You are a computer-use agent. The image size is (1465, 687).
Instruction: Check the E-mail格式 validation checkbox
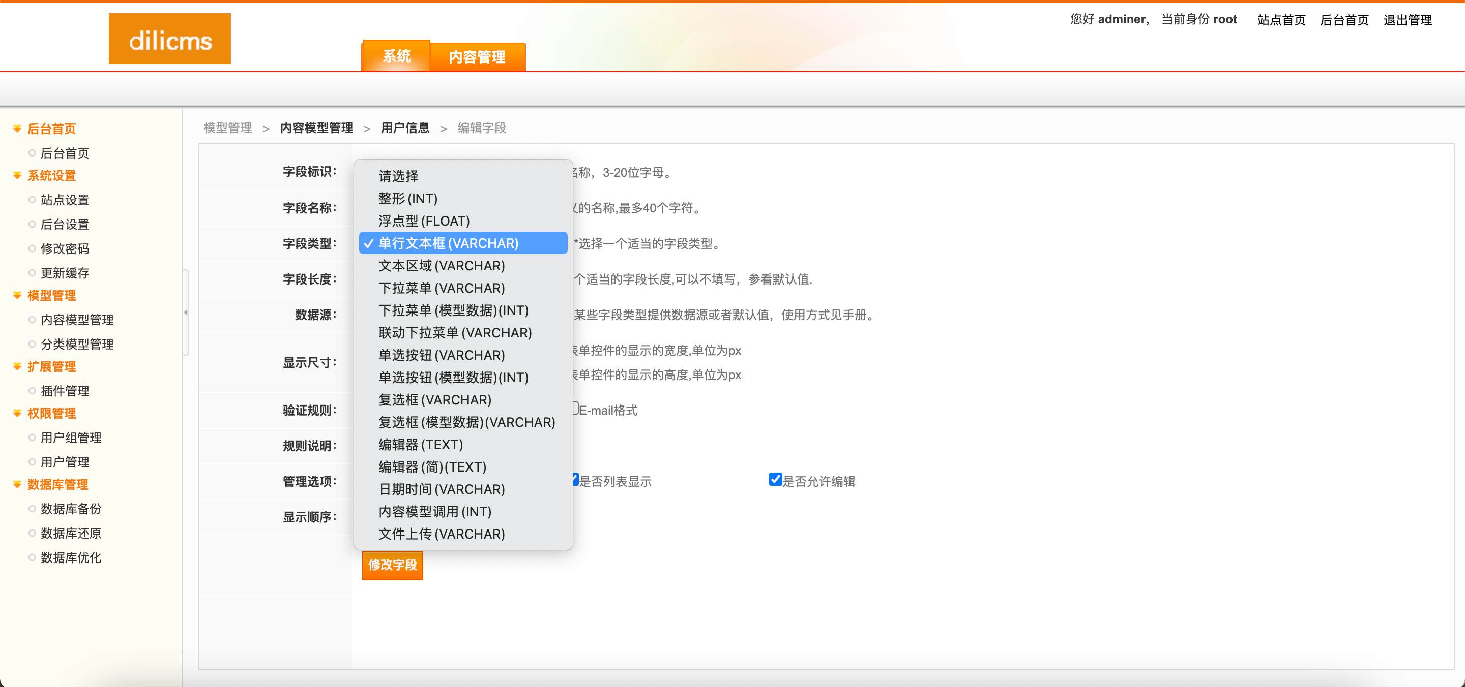pos(575,408)
